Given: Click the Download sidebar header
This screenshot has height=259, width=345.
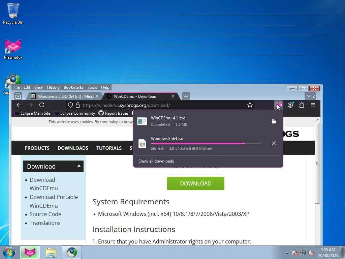Looking at the screenshot, I should [x=53, y=166].
